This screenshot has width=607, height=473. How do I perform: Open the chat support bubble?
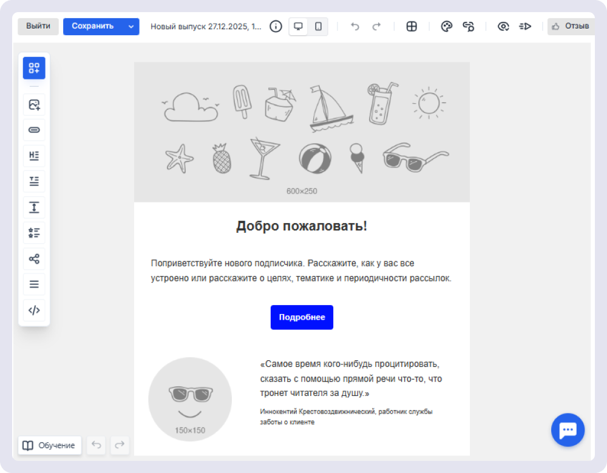[x=568, y=430]
